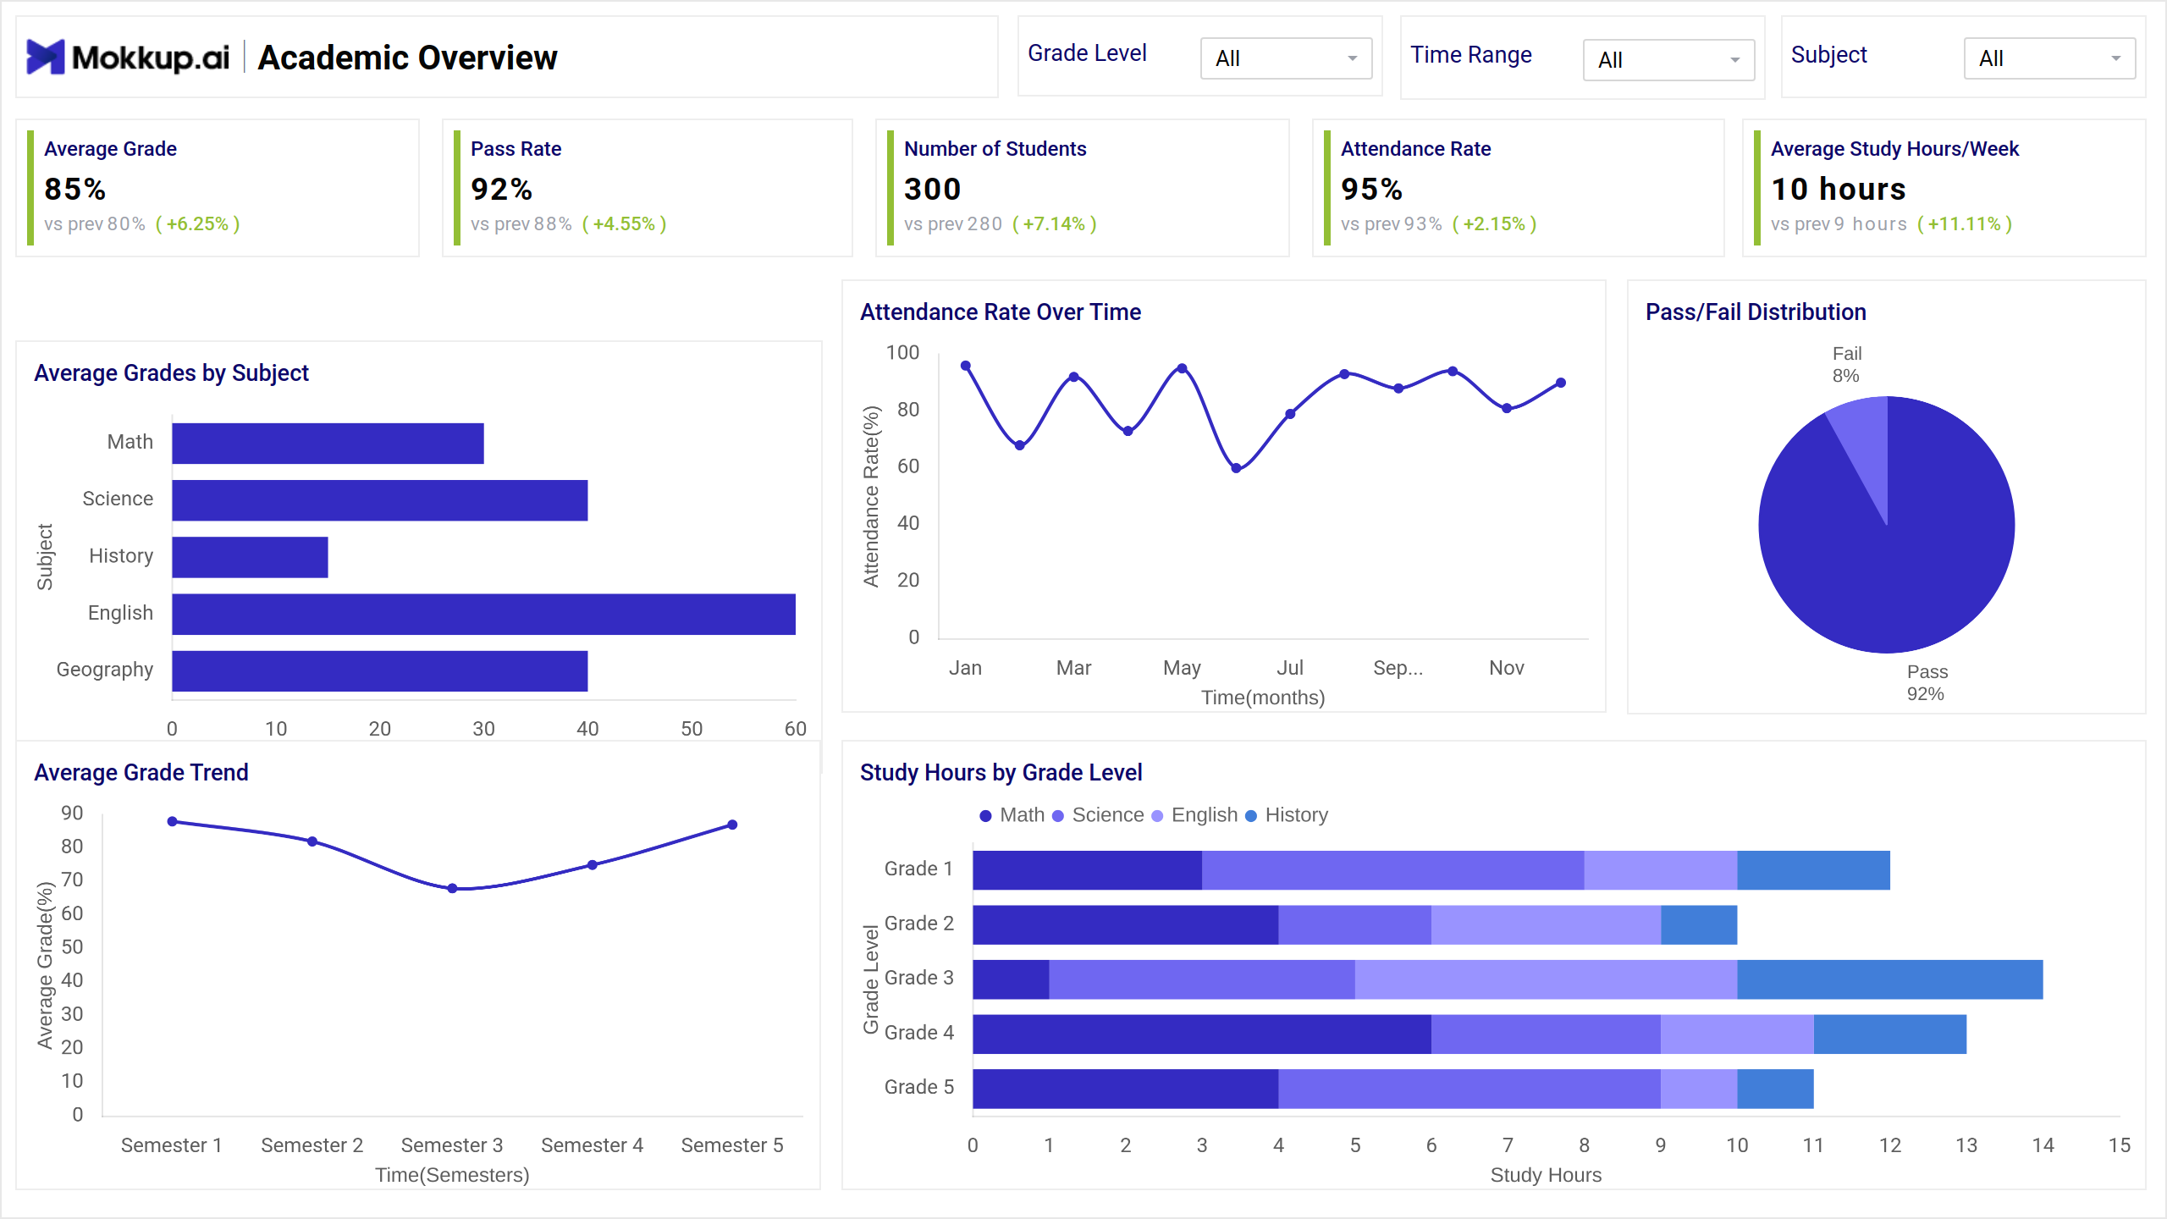The width and height of the screenshot is (2167, 1219).
Task: Click the July attendance data point
Action: point(1290,414)
